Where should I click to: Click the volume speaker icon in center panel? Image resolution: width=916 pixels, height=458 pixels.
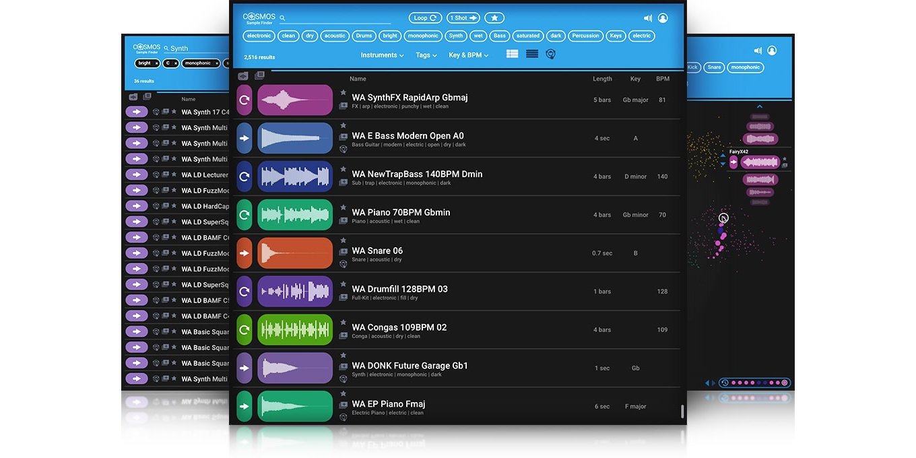click(x=647, y=19)
